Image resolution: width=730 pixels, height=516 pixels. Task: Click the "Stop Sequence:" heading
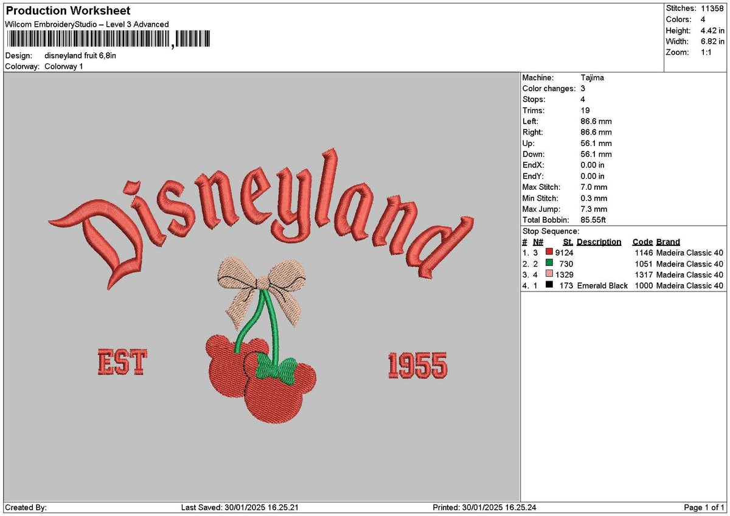coord(551,231)
